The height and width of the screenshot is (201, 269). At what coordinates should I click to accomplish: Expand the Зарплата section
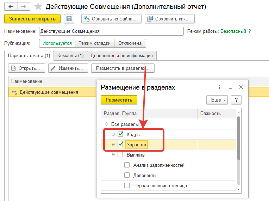coord(113,145)
